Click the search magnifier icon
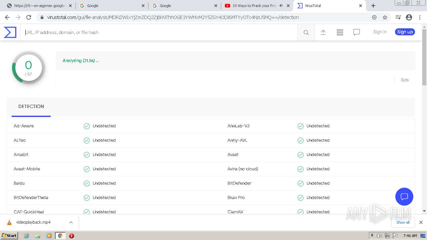Screen dimensions: 427x240 (306, 32)
